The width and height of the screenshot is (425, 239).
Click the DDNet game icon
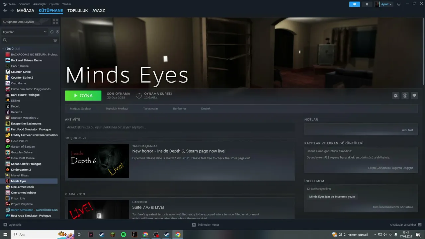[x=8, y=101]
